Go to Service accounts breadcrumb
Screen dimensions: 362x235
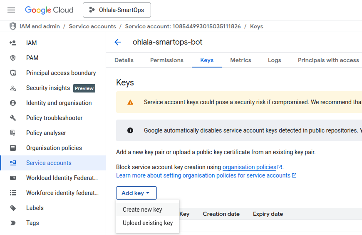(x=92, y=26)
